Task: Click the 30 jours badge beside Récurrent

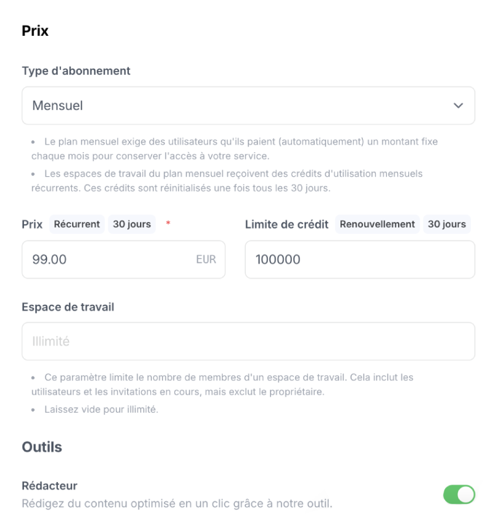Action: coord(132,224)
